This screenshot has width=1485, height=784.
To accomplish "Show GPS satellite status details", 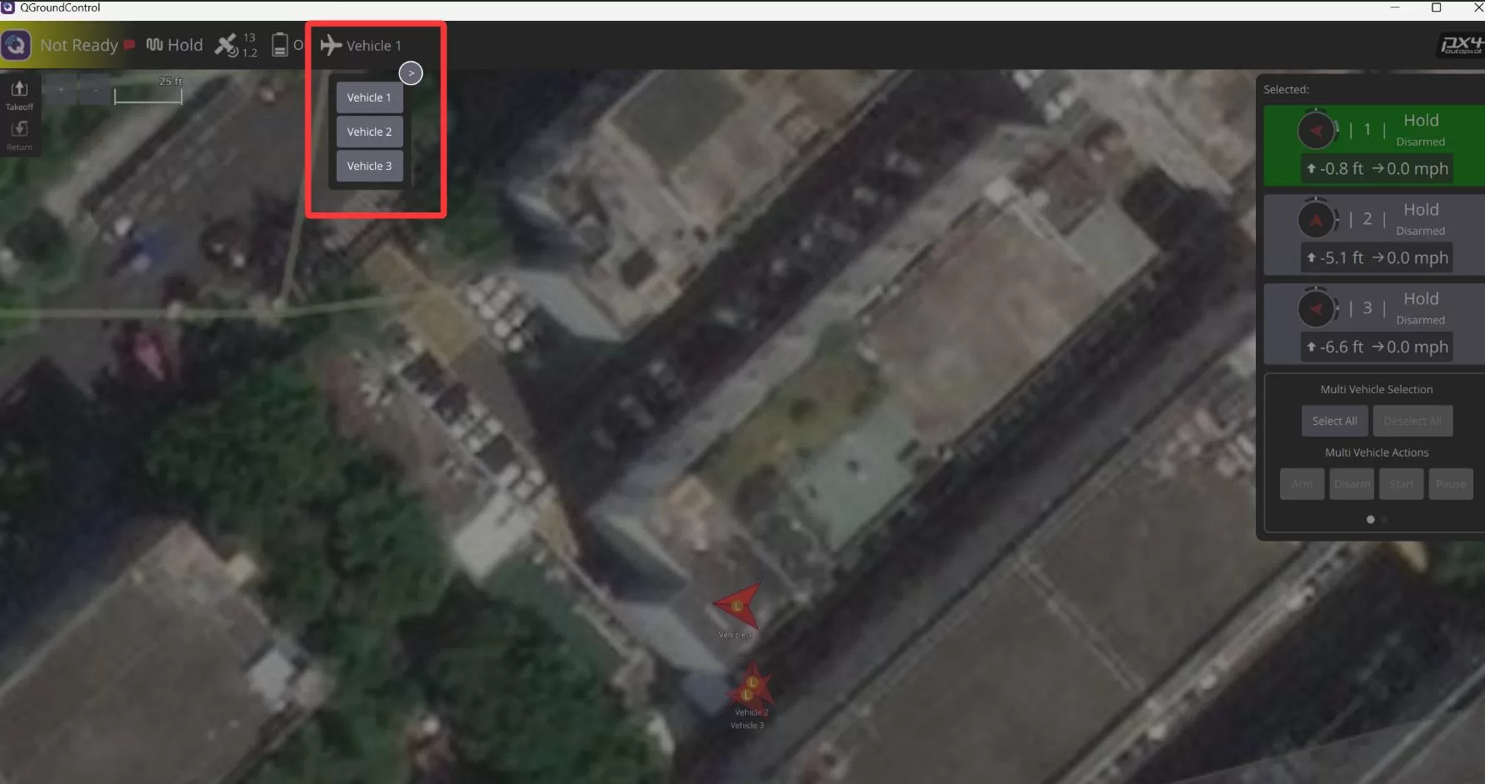I will (x=236, y=45).
